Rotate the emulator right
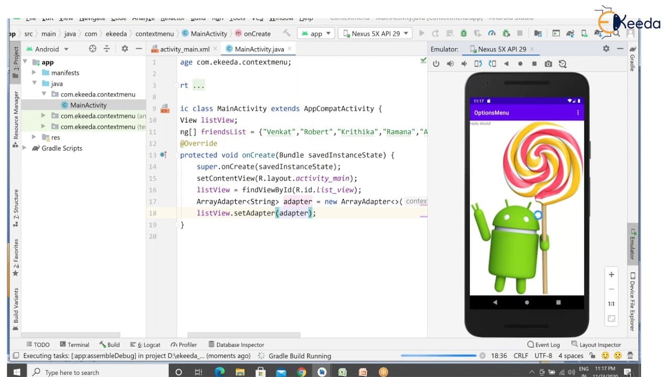Screen dimensions: 671x377 pyautogui.click(x=492, y=64)
